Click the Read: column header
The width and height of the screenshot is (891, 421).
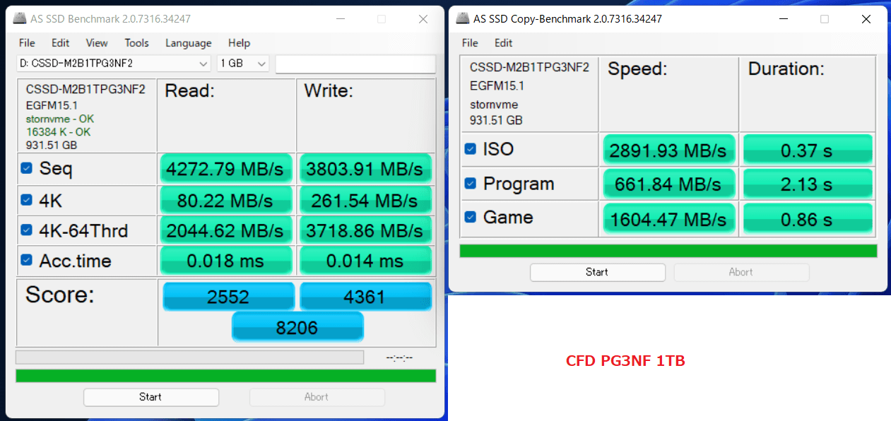point(189,90)
